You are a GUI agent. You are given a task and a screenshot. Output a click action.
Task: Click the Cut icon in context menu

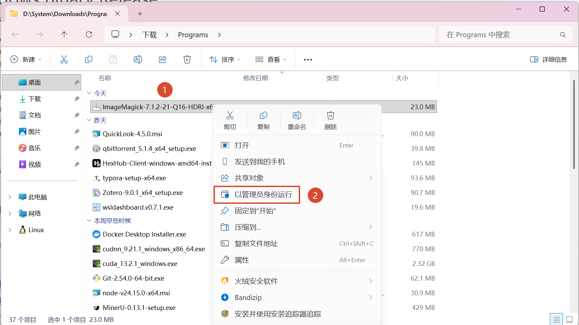pyautogui.click(x=230, y=116)
